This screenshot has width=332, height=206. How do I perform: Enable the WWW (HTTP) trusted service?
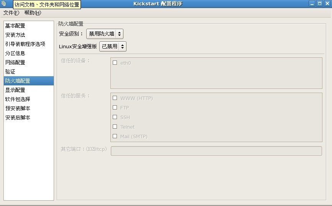click(115, 98)
